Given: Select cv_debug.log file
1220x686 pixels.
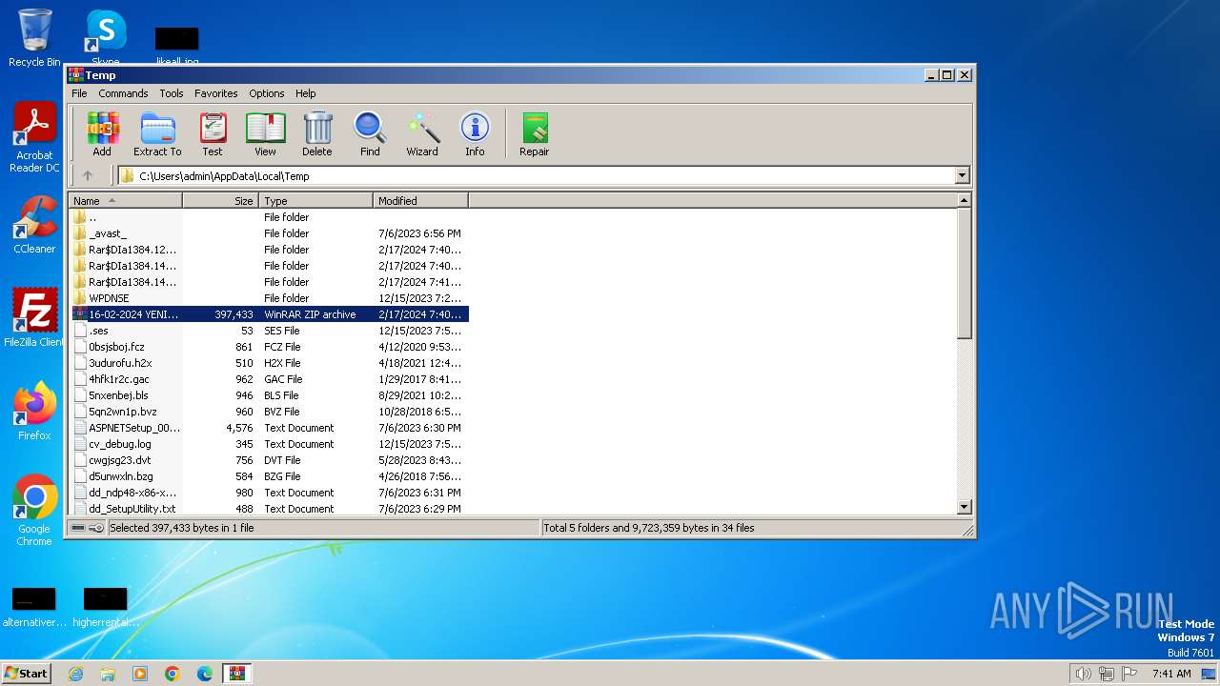Looking at the screenshot, I should coord(269,444).
